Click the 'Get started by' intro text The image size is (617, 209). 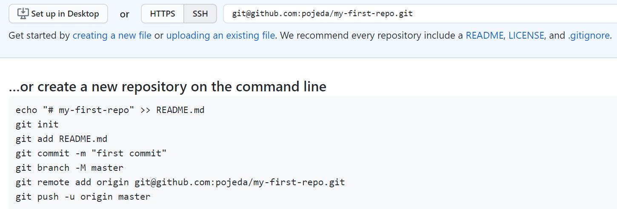[x=39, y=36]
